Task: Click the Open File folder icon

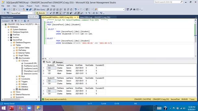Action: tap(24, 10)
